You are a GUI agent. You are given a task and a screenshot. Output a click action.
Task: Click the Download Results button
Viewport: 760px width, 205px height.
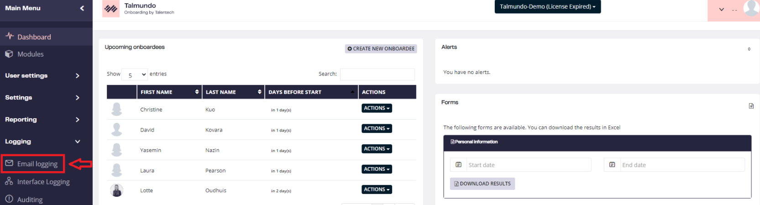482,184
